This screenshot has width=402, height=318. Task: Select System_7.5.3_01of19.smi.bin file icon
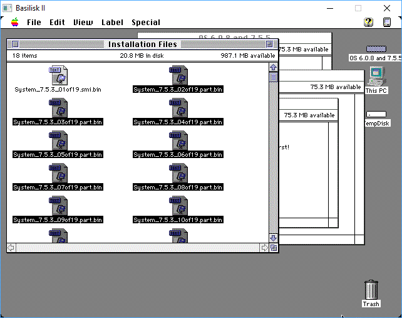pos(58,75)
